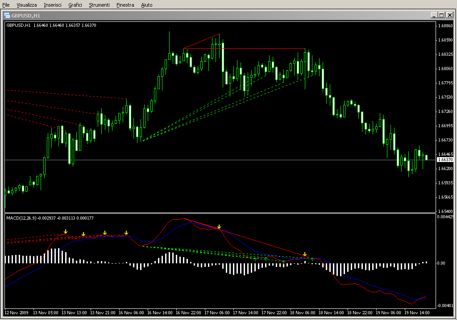
Task: Click the 13 Nov 05:00 time axis label
Action: 46,313
